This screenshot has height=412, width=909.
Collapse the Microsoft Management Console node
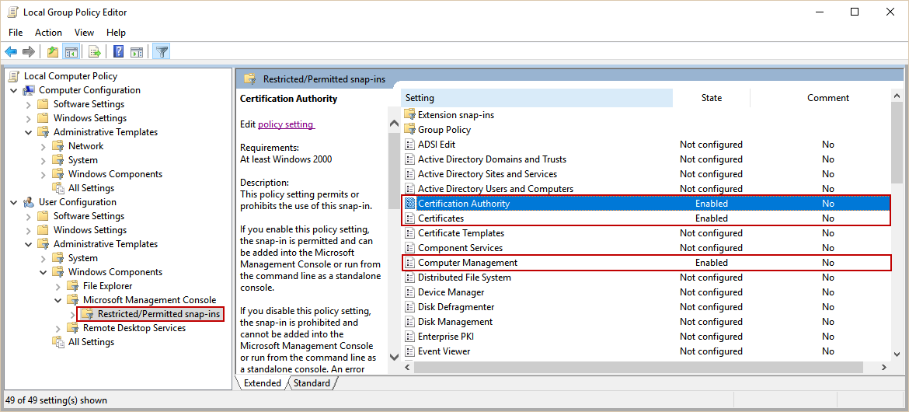pos(58,300)
